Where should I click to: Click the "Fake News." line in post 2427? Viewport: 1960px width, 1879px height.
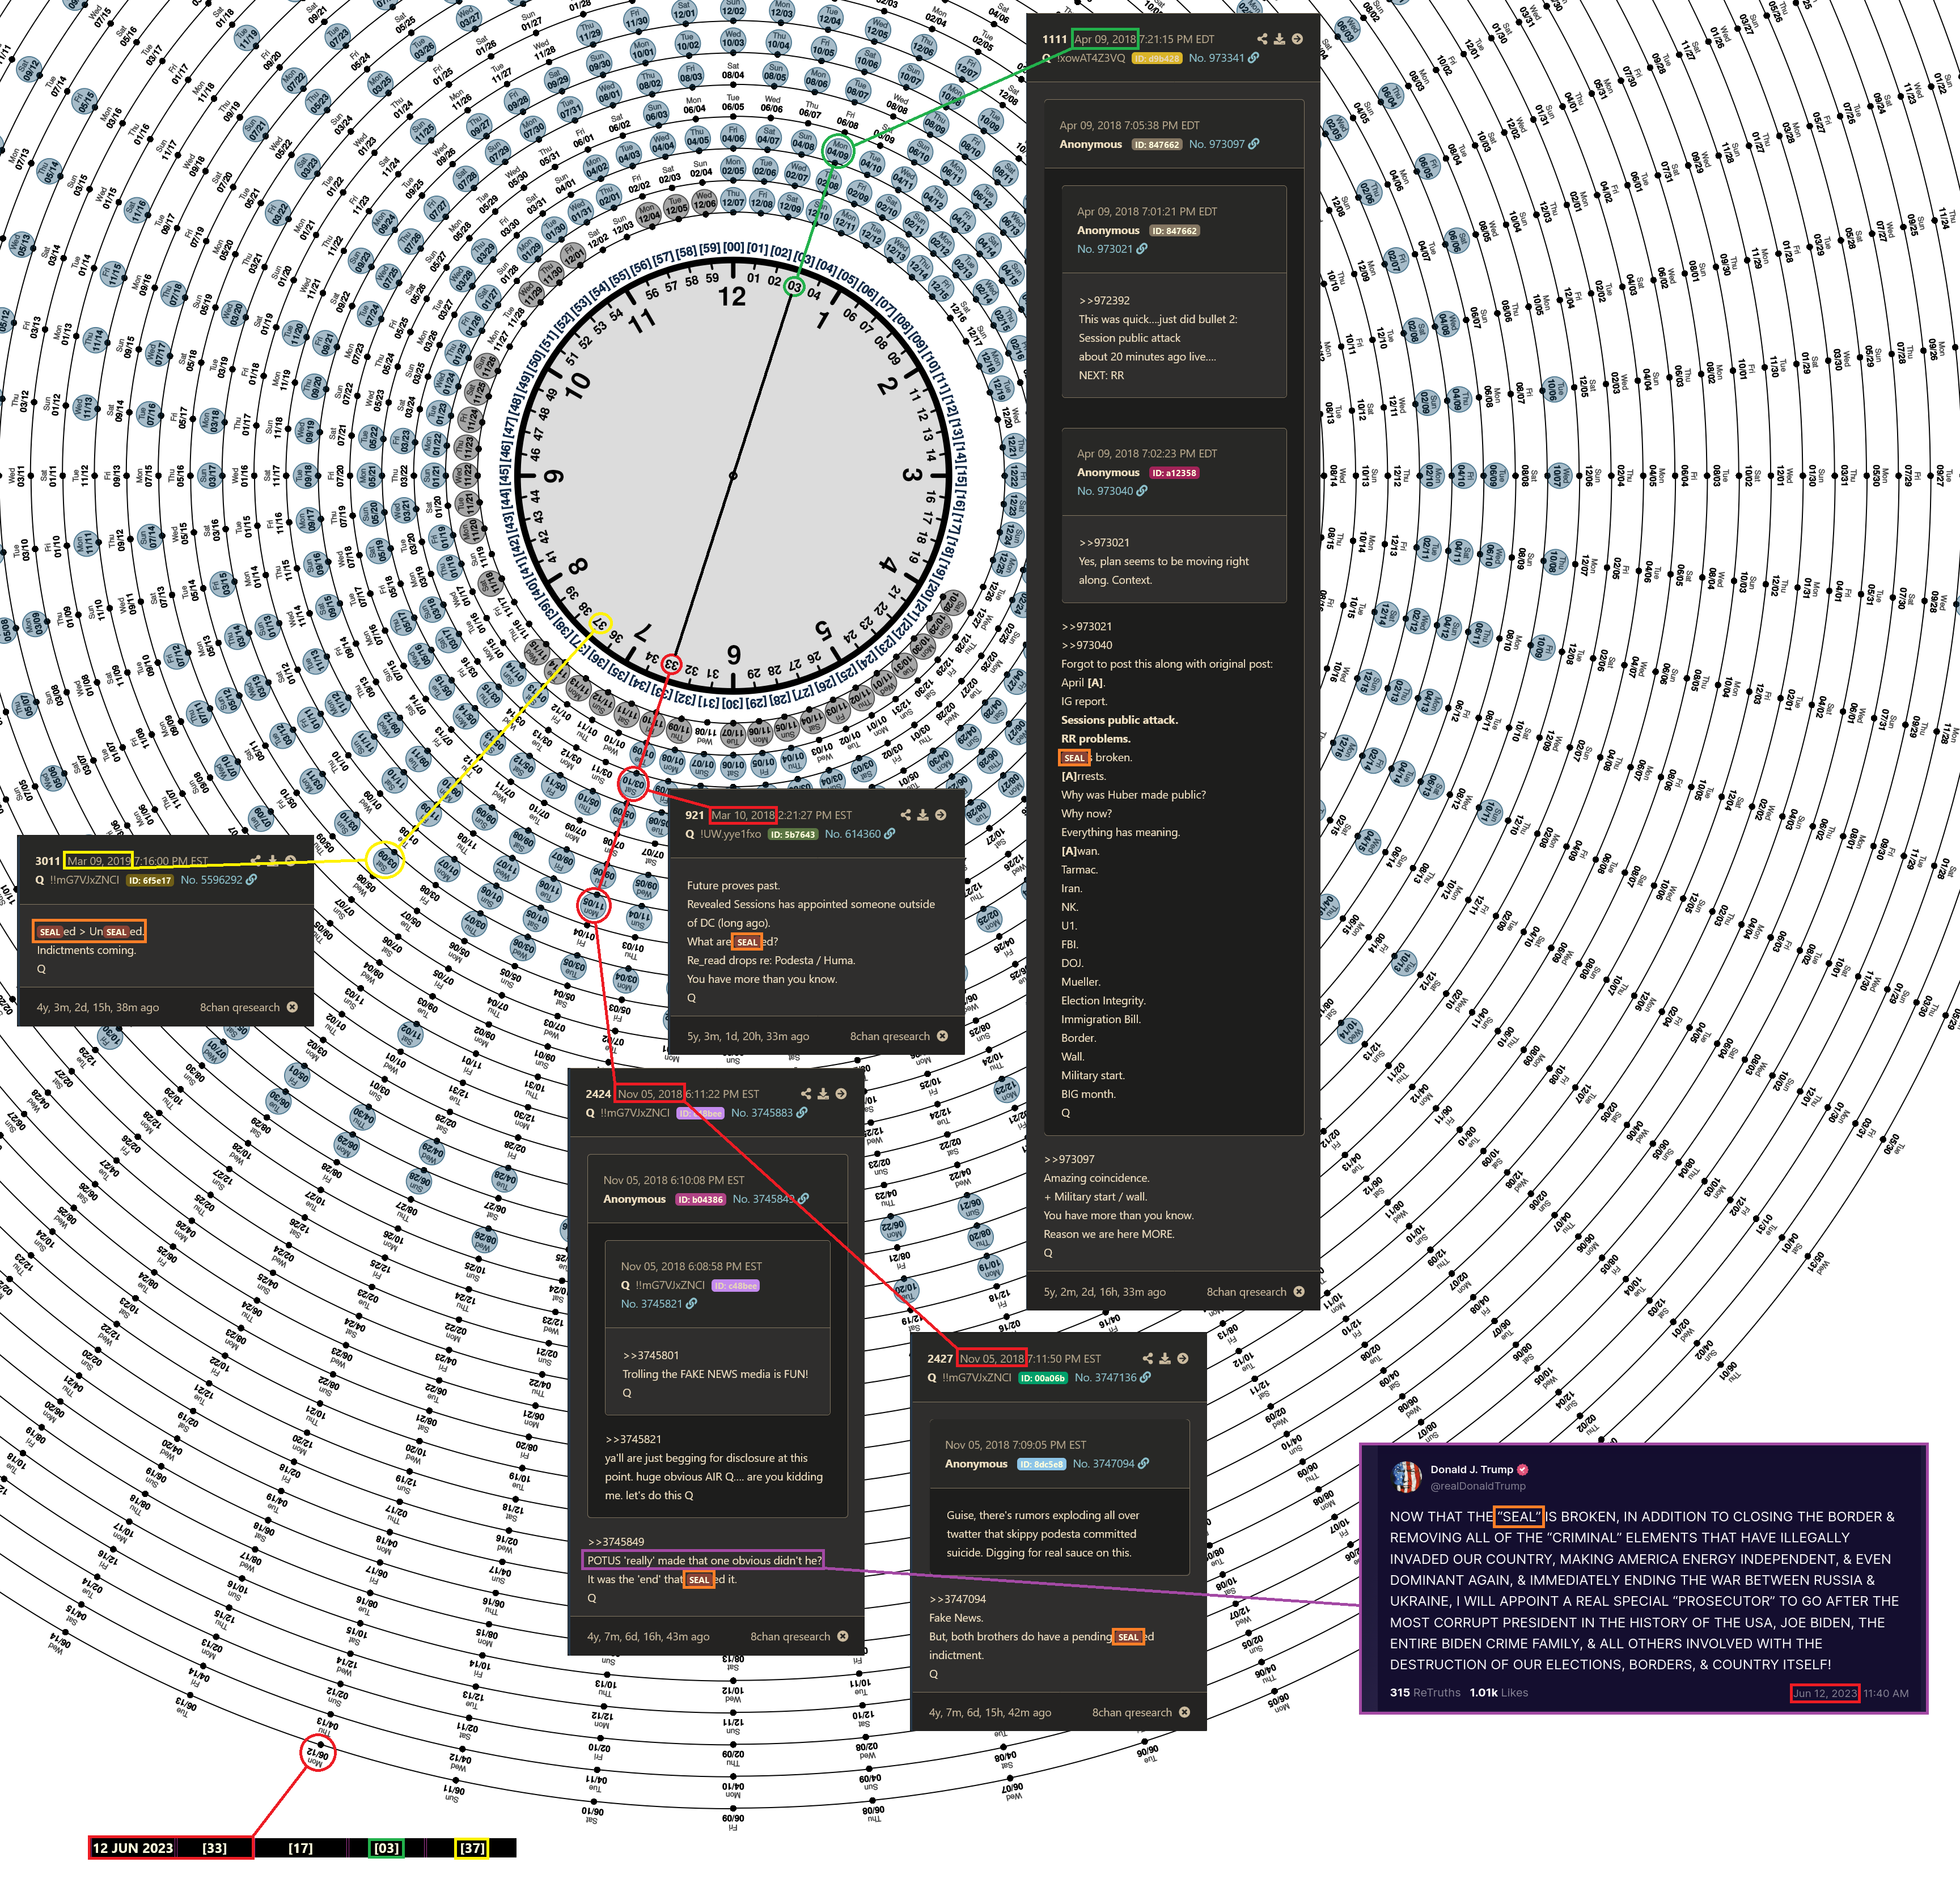click(x=956, y=1617)
